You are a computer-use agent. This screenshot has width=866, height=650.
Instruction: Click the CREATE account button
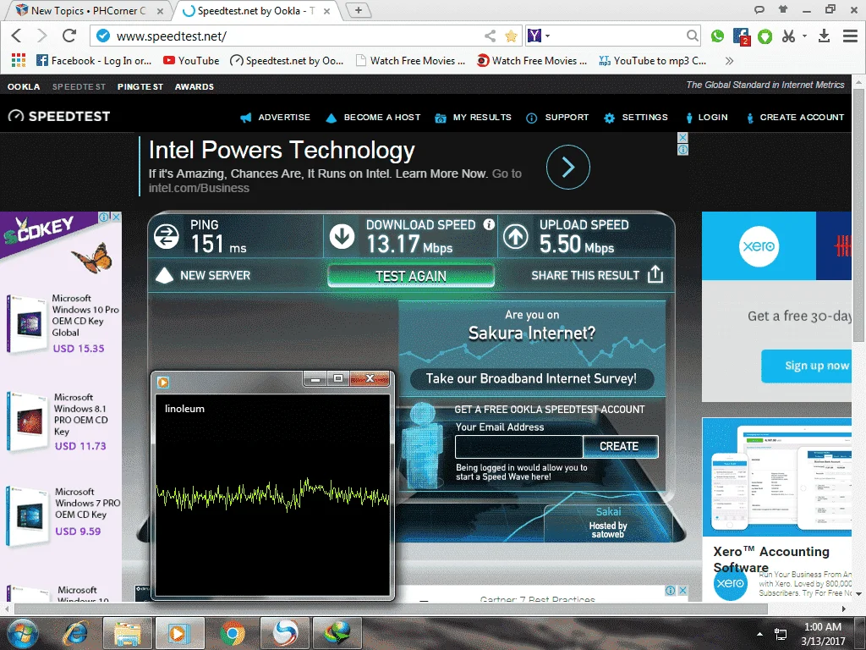620,447
